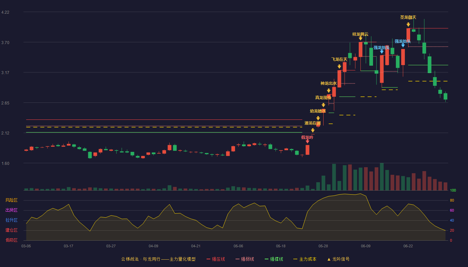Click the yellow arrow below 潜龙在渊 label

(x=313, y=130)
